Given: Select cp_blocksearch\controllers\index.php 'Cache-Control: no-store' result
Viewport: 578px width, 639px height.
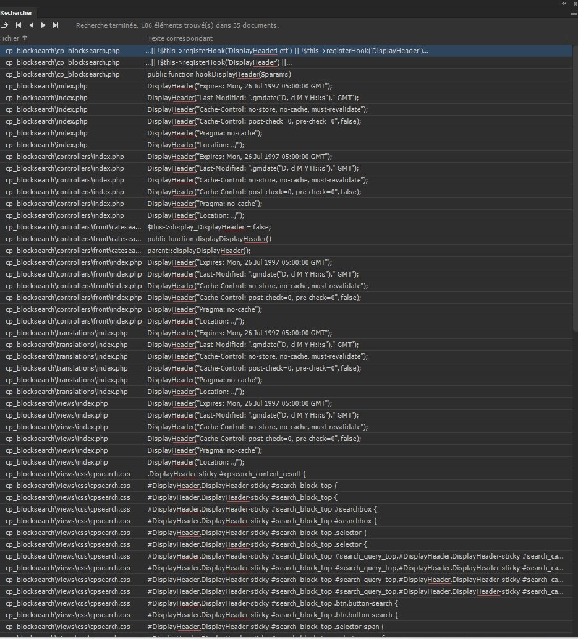Looking at the screenshot, I should pyautogui.click(x=286, y=180).
